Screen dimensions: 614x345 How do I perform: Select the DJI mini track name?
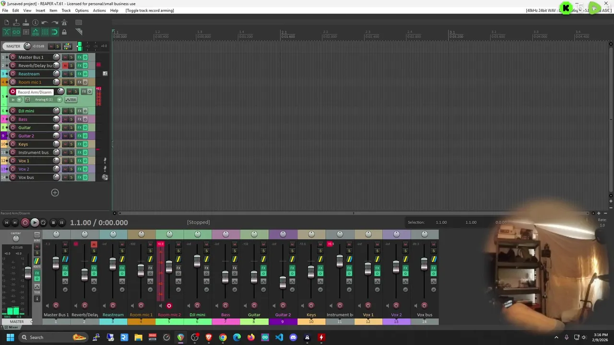click(26, 111)
